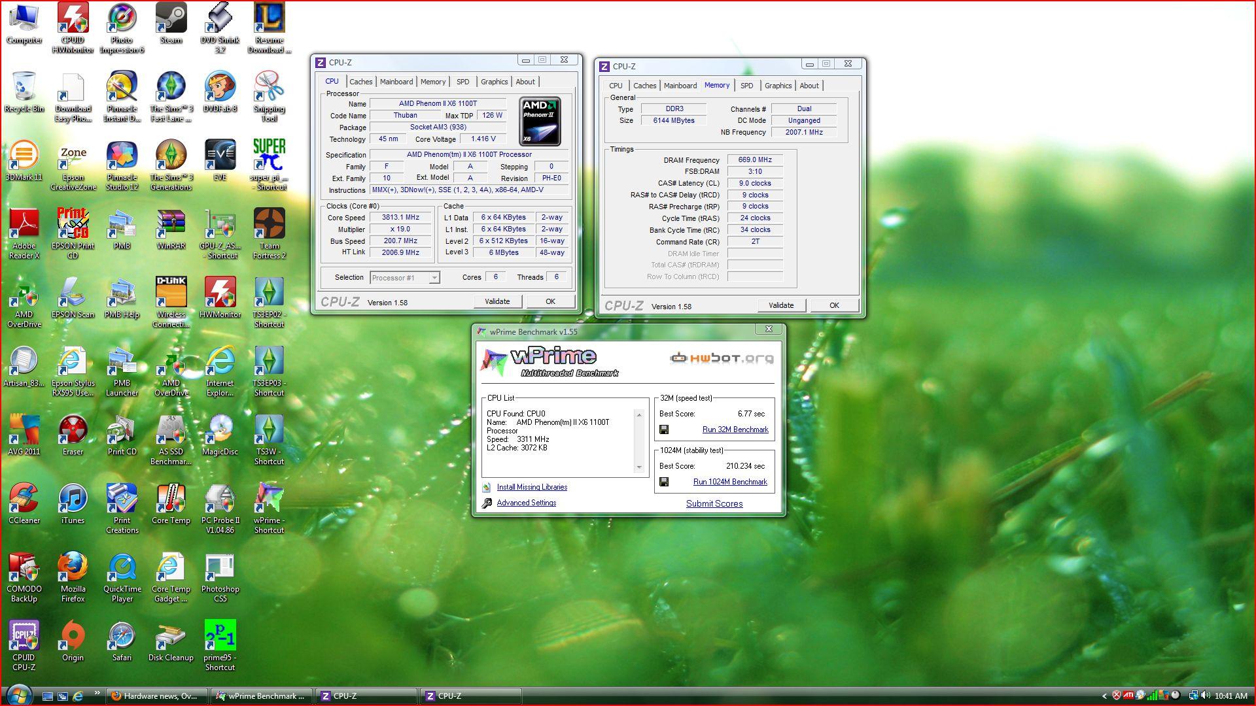
Task: Click OK in left CPU-Z window
Action: (x=550, y=301)
